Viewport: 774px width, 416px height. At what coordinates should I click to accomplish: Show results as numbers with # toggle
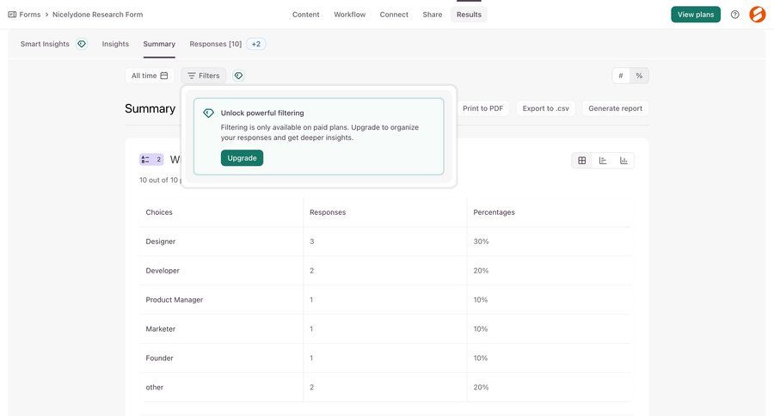pos(620,76)
